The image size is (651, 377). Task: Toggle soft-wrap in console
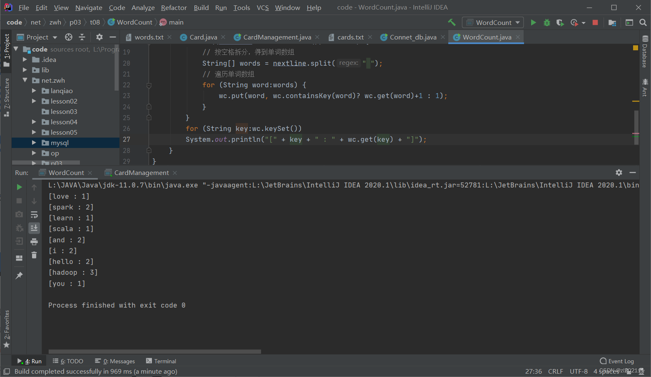pos(34,214)
